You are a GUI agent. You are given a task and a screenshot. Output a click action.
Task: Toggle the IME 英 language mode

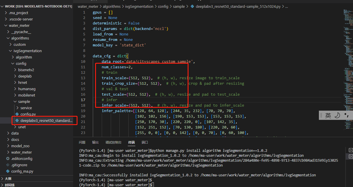(328, 115)
